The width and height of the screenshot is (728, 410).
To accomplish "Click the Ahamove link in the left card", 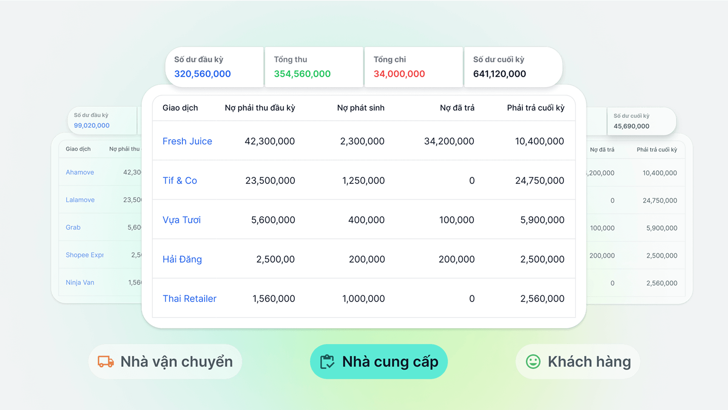I will click(x=80, y=172).
